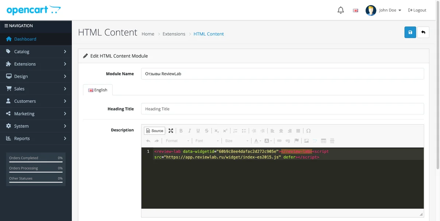Expand the Design menu
This screenshot has width=440, height=221.
(x=36, y=76)
